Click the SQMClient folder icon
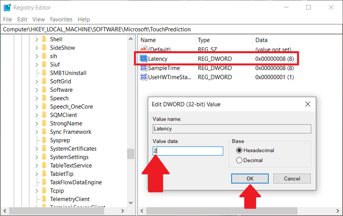343x216 pixels. pyautogui.click(x=44, y=115)
